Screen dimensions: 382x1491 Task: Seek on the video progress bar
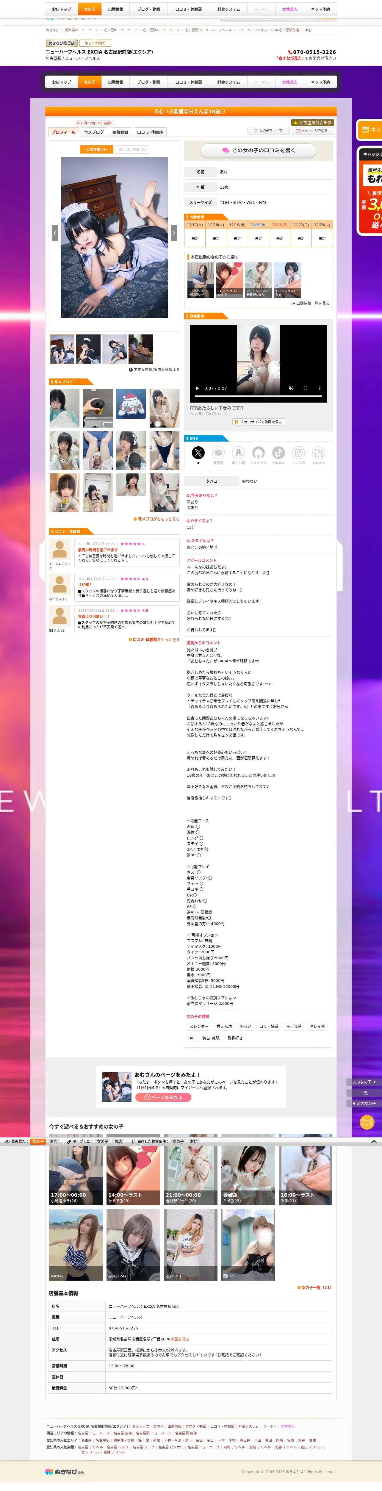pos(258,397)
